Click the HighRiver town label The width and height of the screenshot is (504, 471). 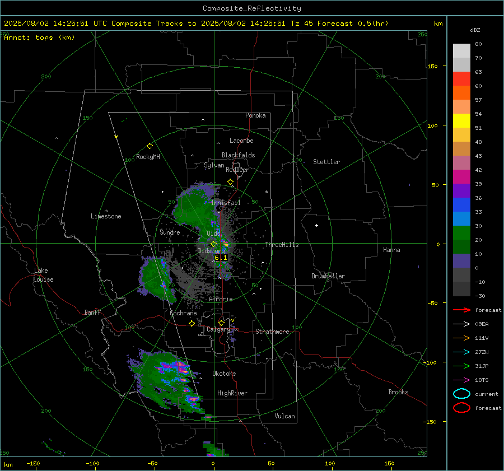pos(232,393)
